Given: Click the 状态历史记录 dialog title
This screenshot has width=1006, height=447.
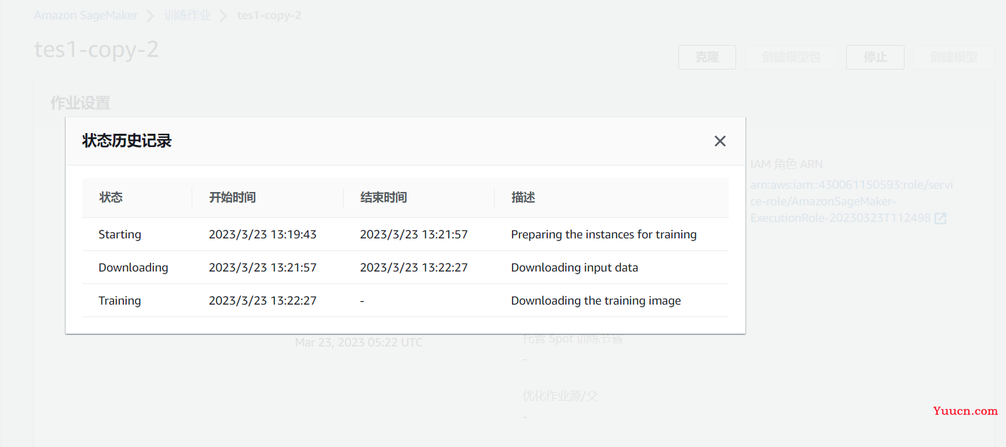Looking at the screenshot, I should tap(127, 140).
